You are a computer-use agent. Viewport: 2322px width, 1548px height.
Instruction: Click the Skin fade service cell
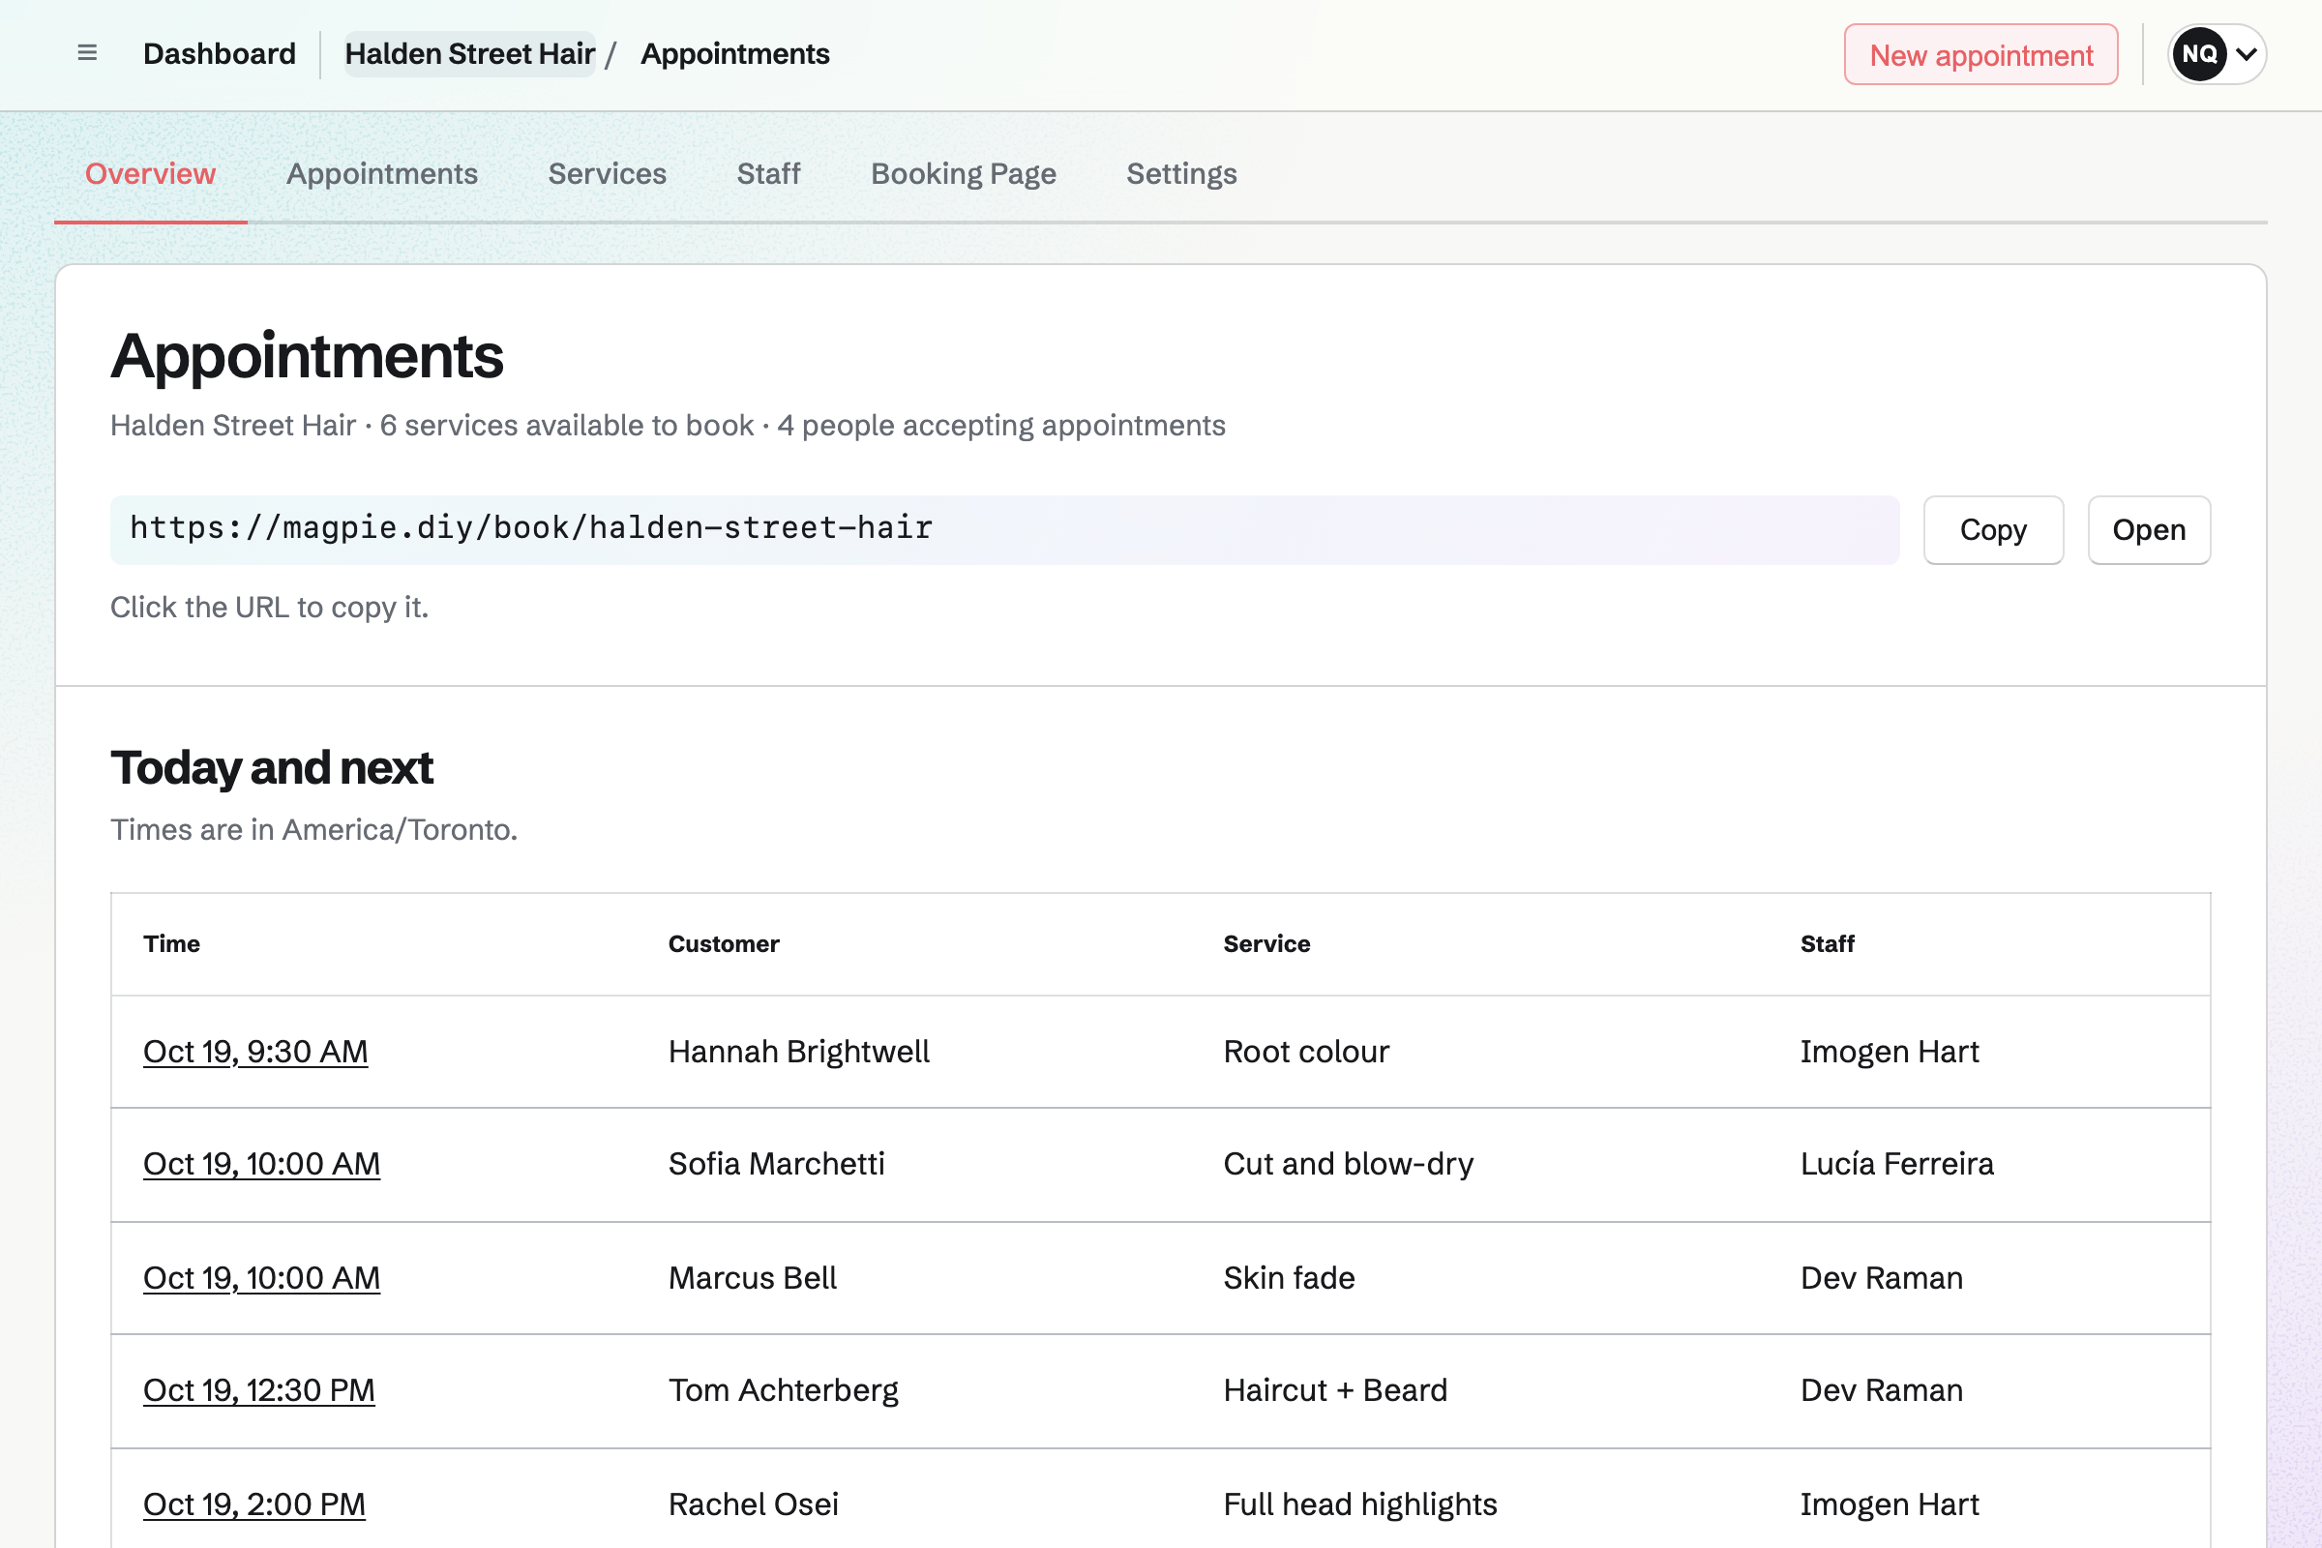point(1290,1277)
